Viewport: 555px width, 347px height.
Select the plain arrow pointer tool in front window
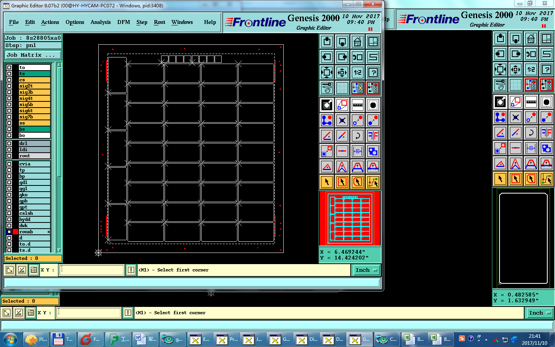327,182
